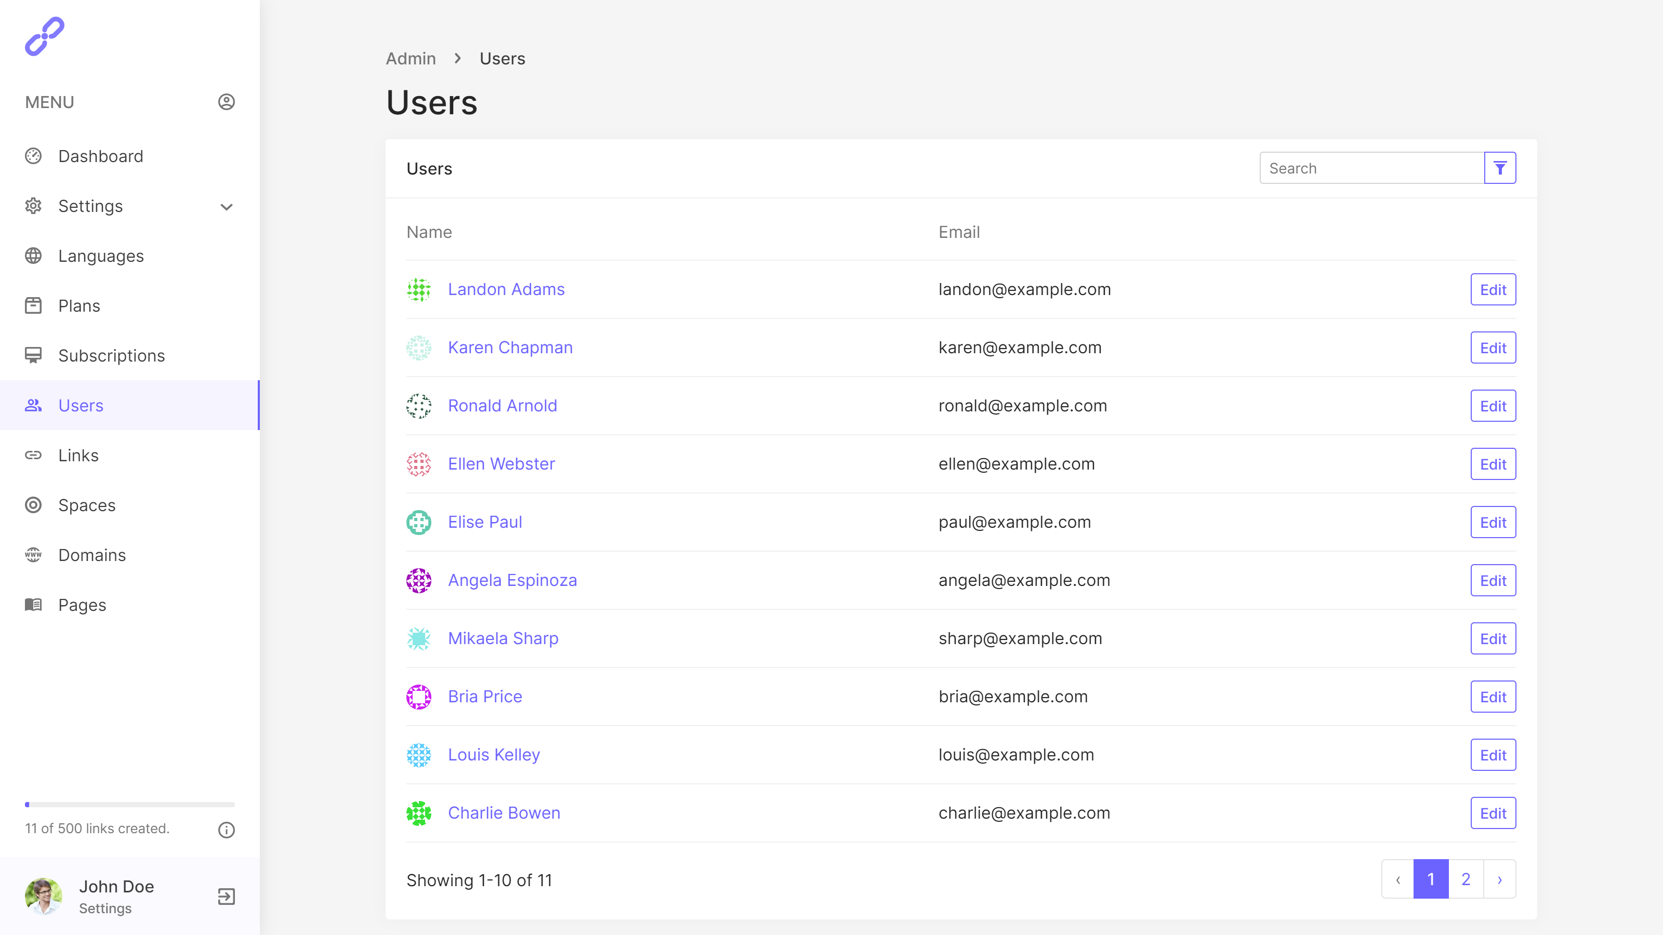This screenshot has width=1663, height=935.
Task: Click the Settings gear icon
Action: (x=34, y=206)
